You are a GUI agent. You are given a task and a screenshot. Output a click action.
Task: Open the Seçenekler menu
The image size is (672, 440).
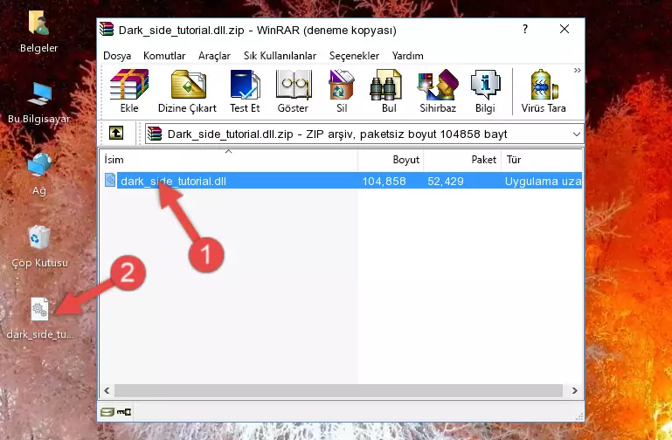(x=354, y=56)
